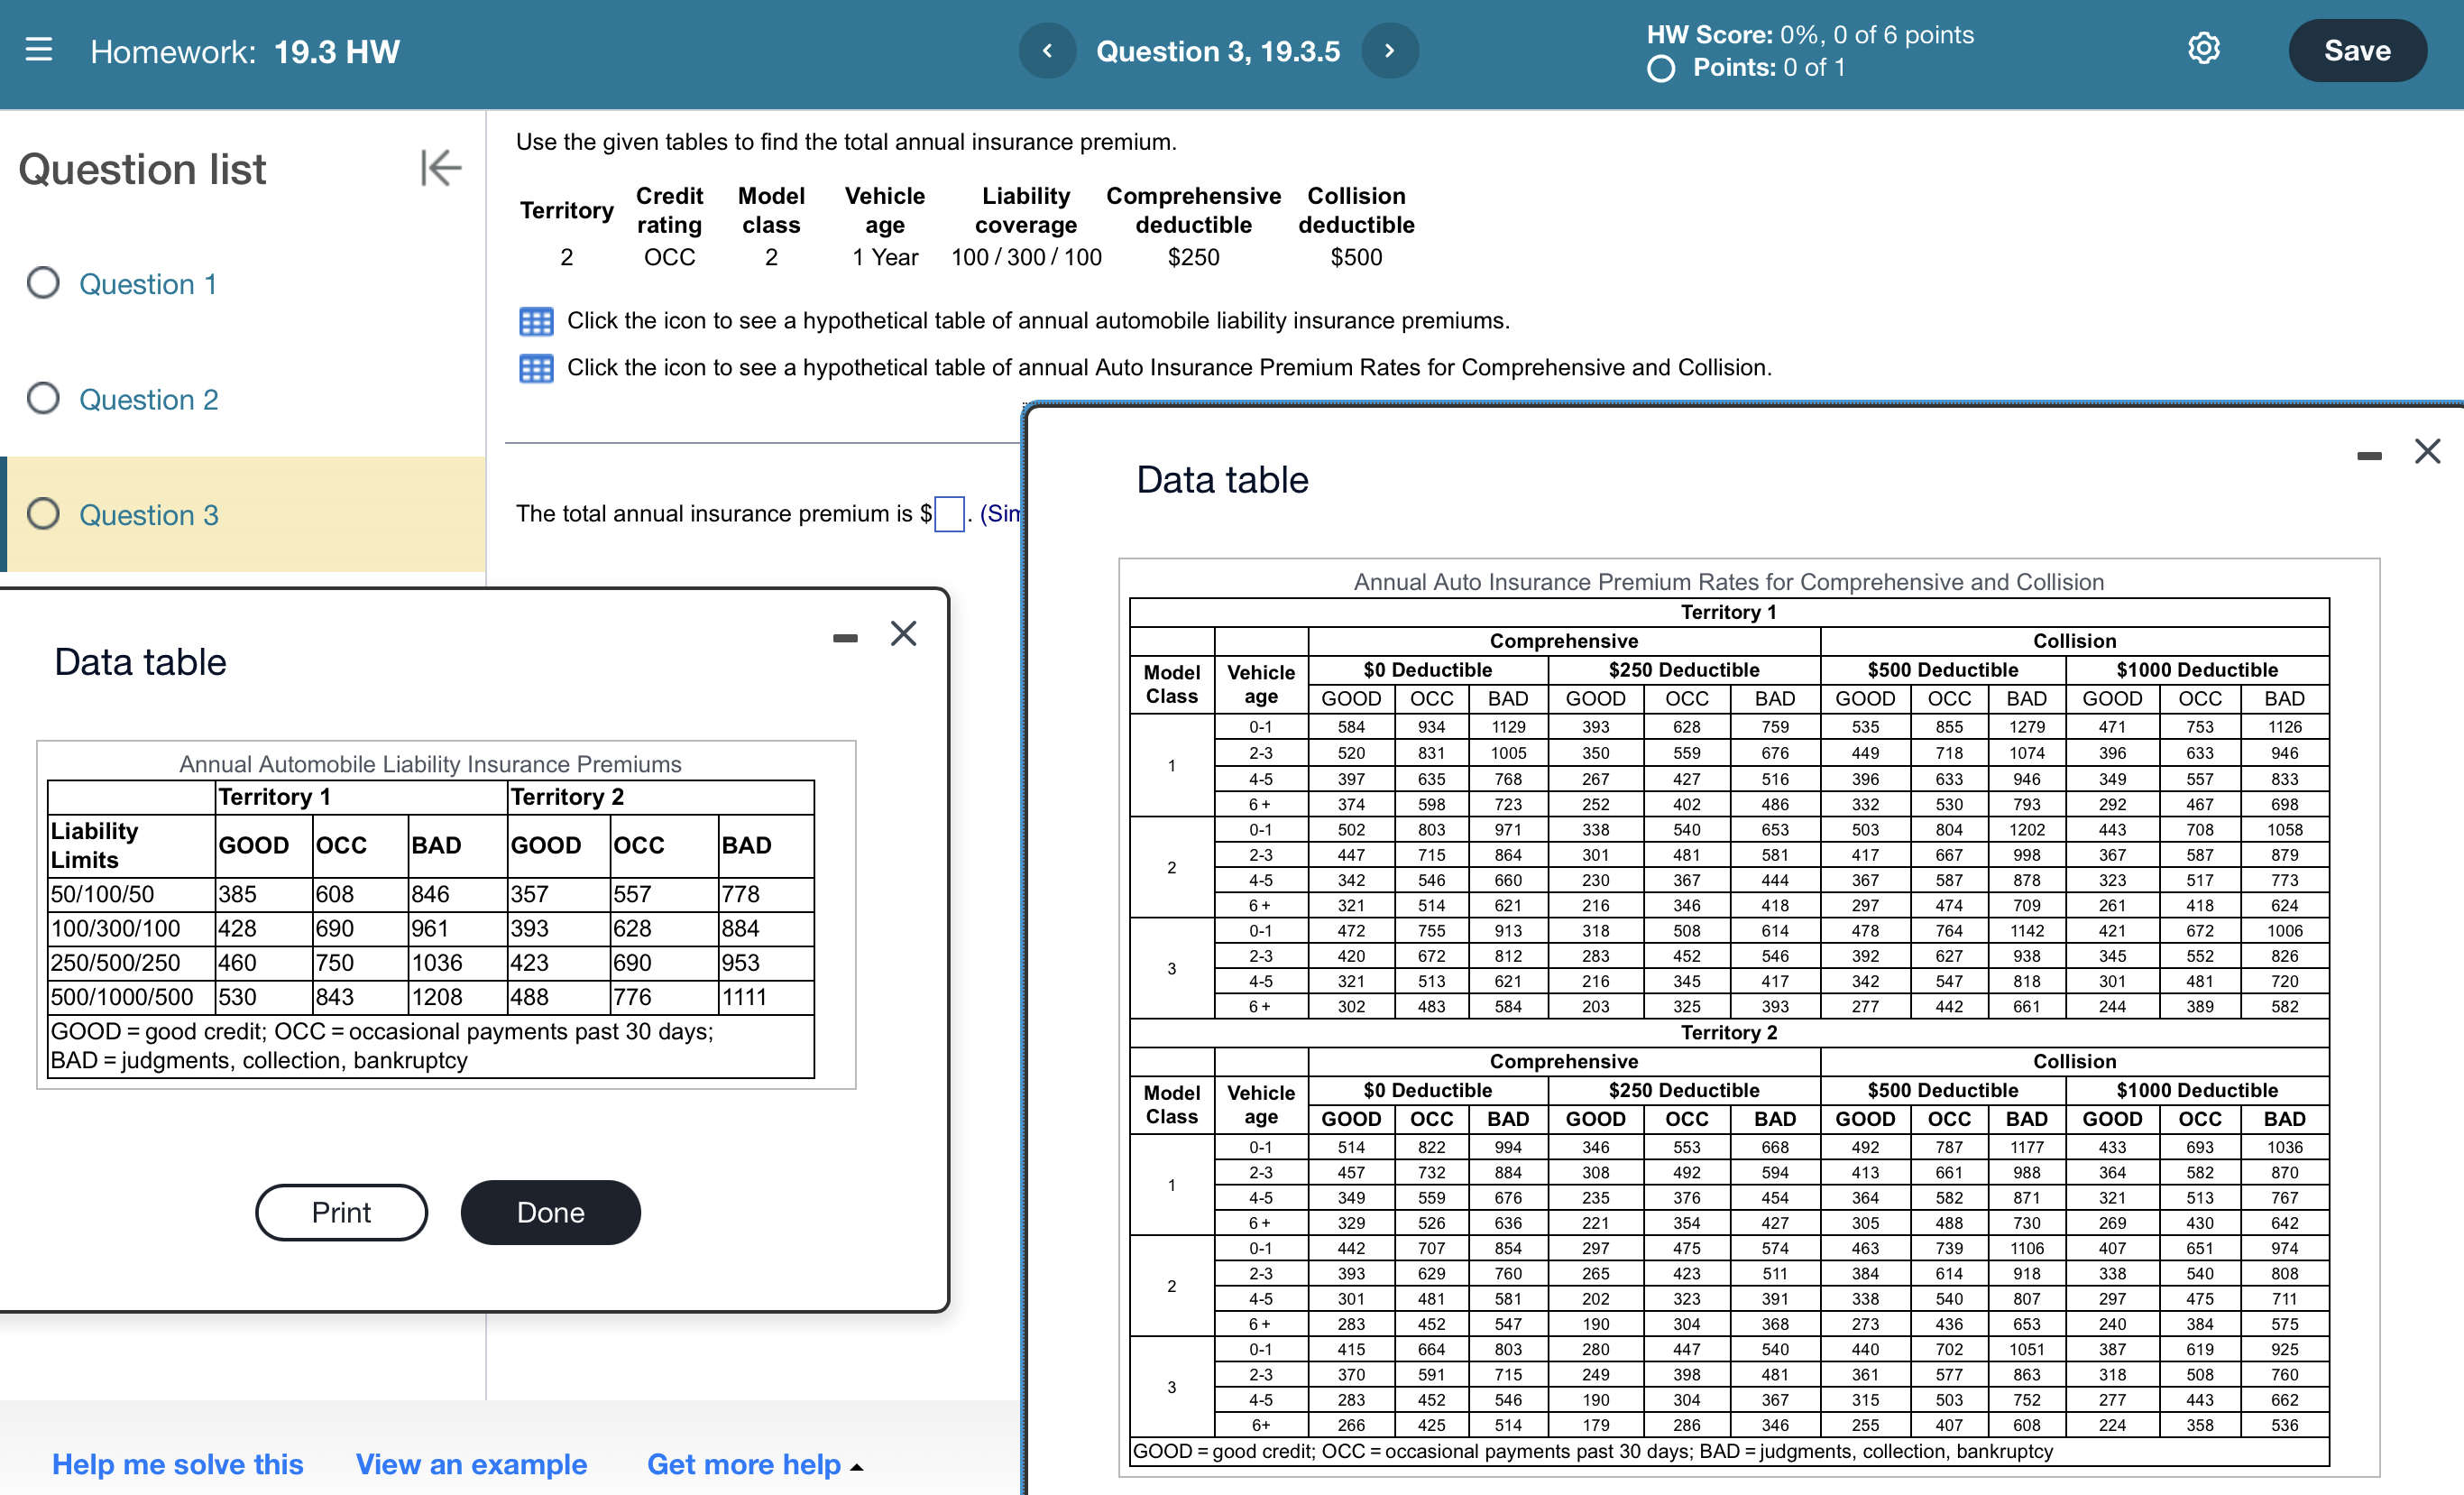2464x1495 pixels.
Task: Click the Question 2 link
Action: click(148, 400)
